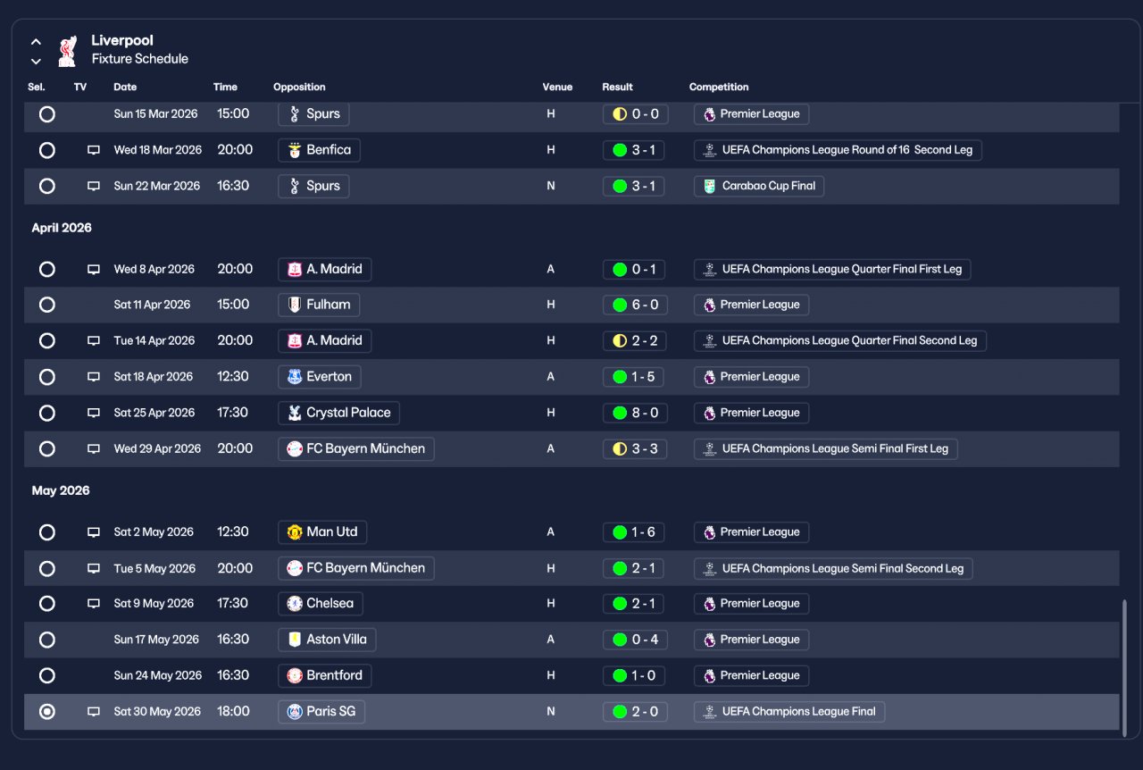Screen dimensions: 1143x770
Task: Click the TV icon in the Benfica row
Action: [x=94, y=150]
